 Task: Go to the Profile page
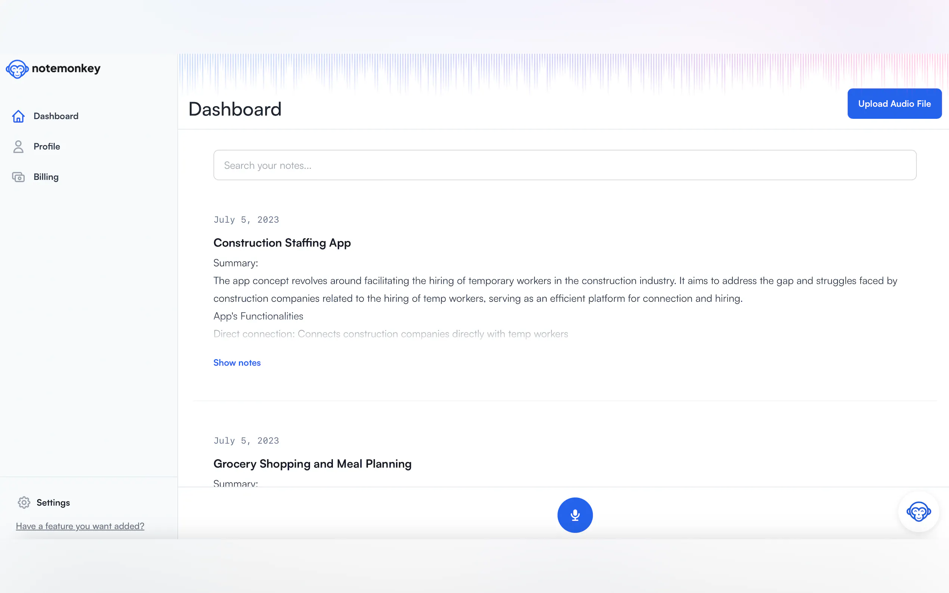pos(47,147)
